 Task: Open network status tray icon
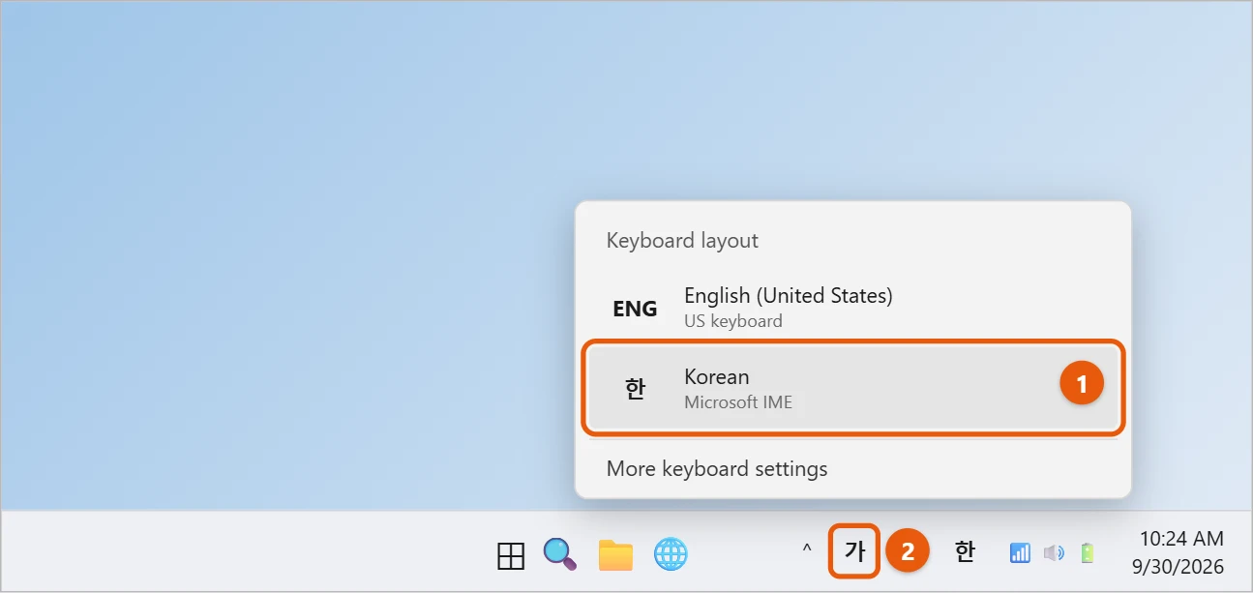pos(1020,553)
